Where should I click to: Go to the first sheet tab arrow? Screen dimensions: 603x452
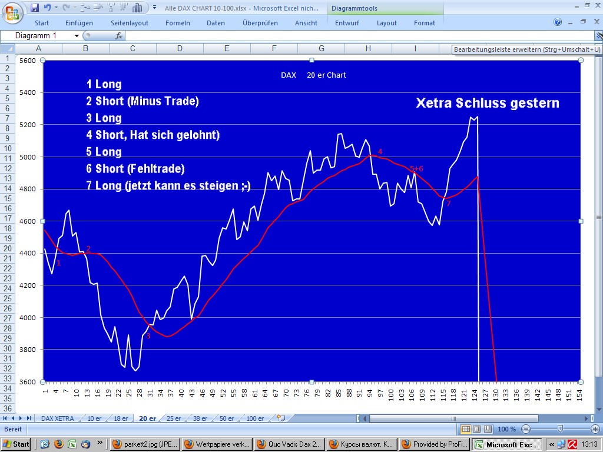5,418
